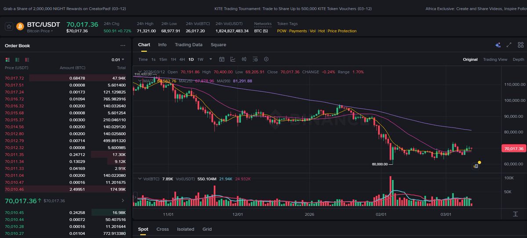Click the POW token tag
Screen dimensions: 527x238
tap(282, 31)
